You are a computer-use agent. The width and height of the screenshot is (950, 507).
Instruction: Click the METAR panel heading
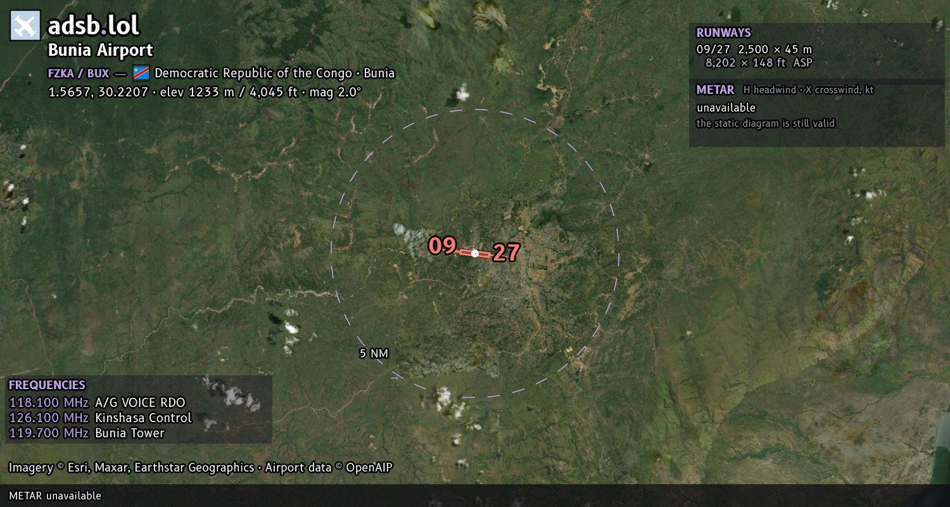[x=715, y=90]
